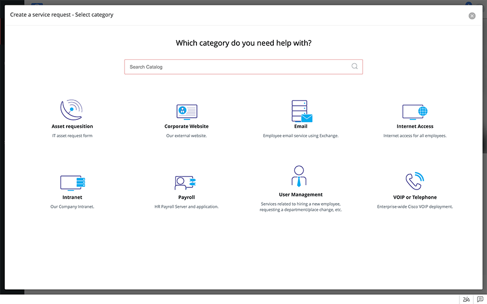487x304 pixels.
Task: Click the 'VOIP or Telephone' title link
Action: [415, 197]
